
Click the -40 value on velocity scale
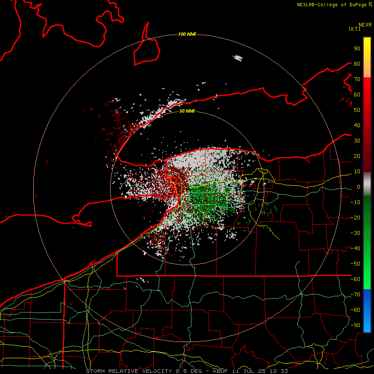[355, 249]
